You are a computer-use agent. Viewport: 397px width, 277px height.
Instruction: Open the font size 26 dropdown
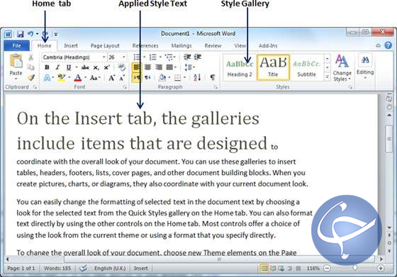[124, 57]
